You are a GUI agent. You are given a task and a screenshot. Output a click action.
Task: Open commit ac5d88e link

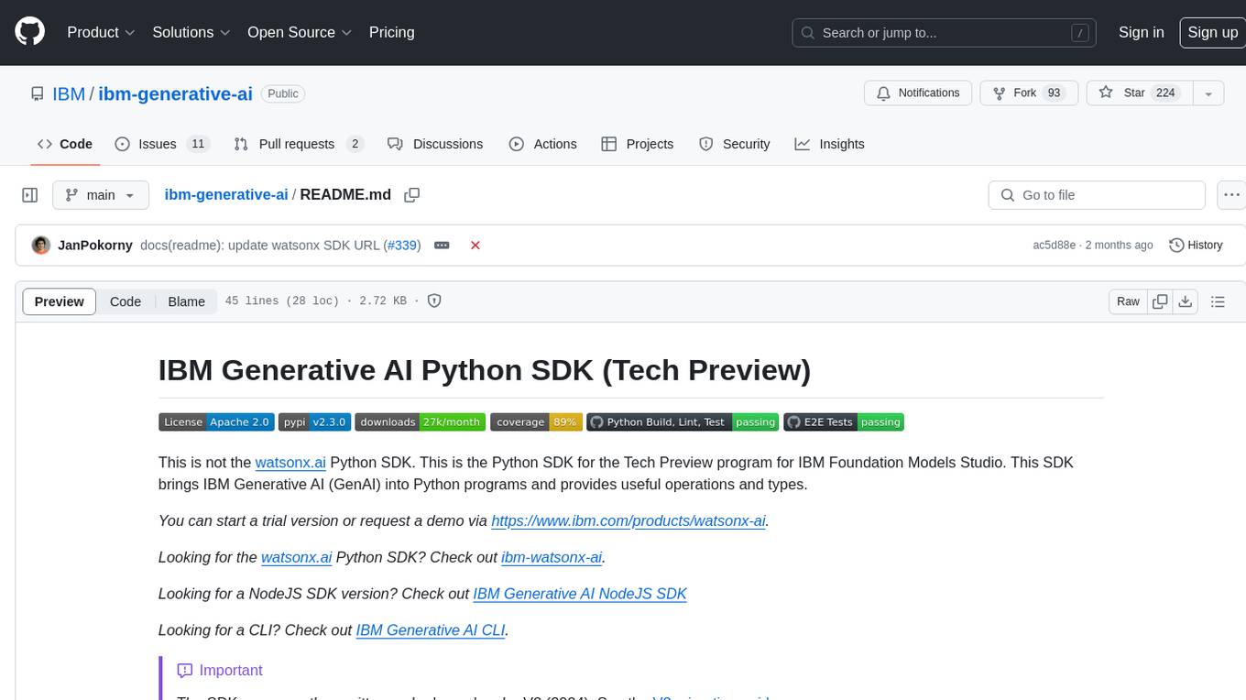(x=1054, y=246)
